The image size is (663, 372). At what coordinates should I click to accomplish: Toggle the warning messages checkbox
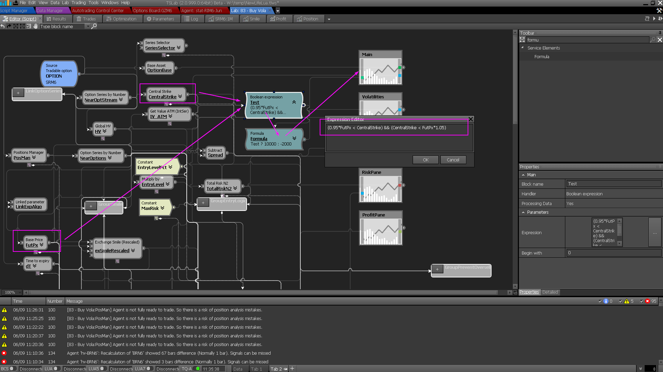click(620, 301)
